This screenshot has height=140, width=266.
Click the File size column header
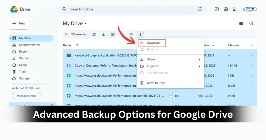pos(233,45)
